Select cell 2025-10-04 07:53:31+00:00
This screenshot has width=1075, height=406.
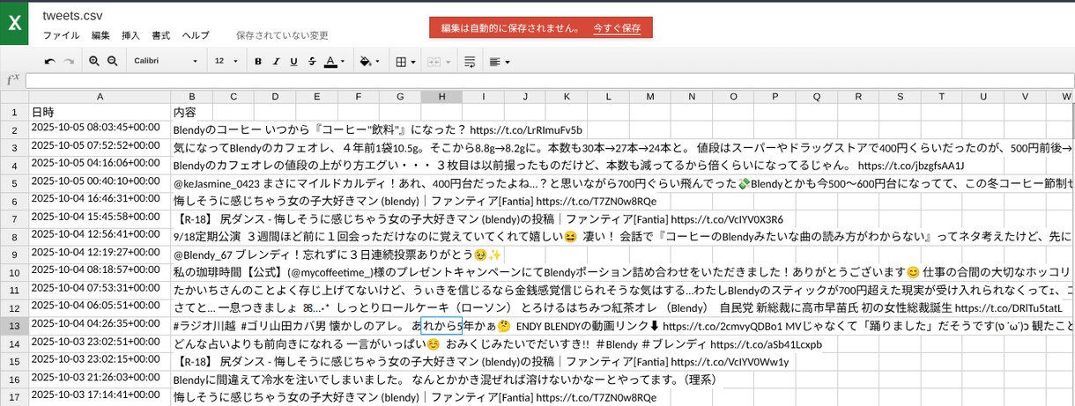[100, 289]
